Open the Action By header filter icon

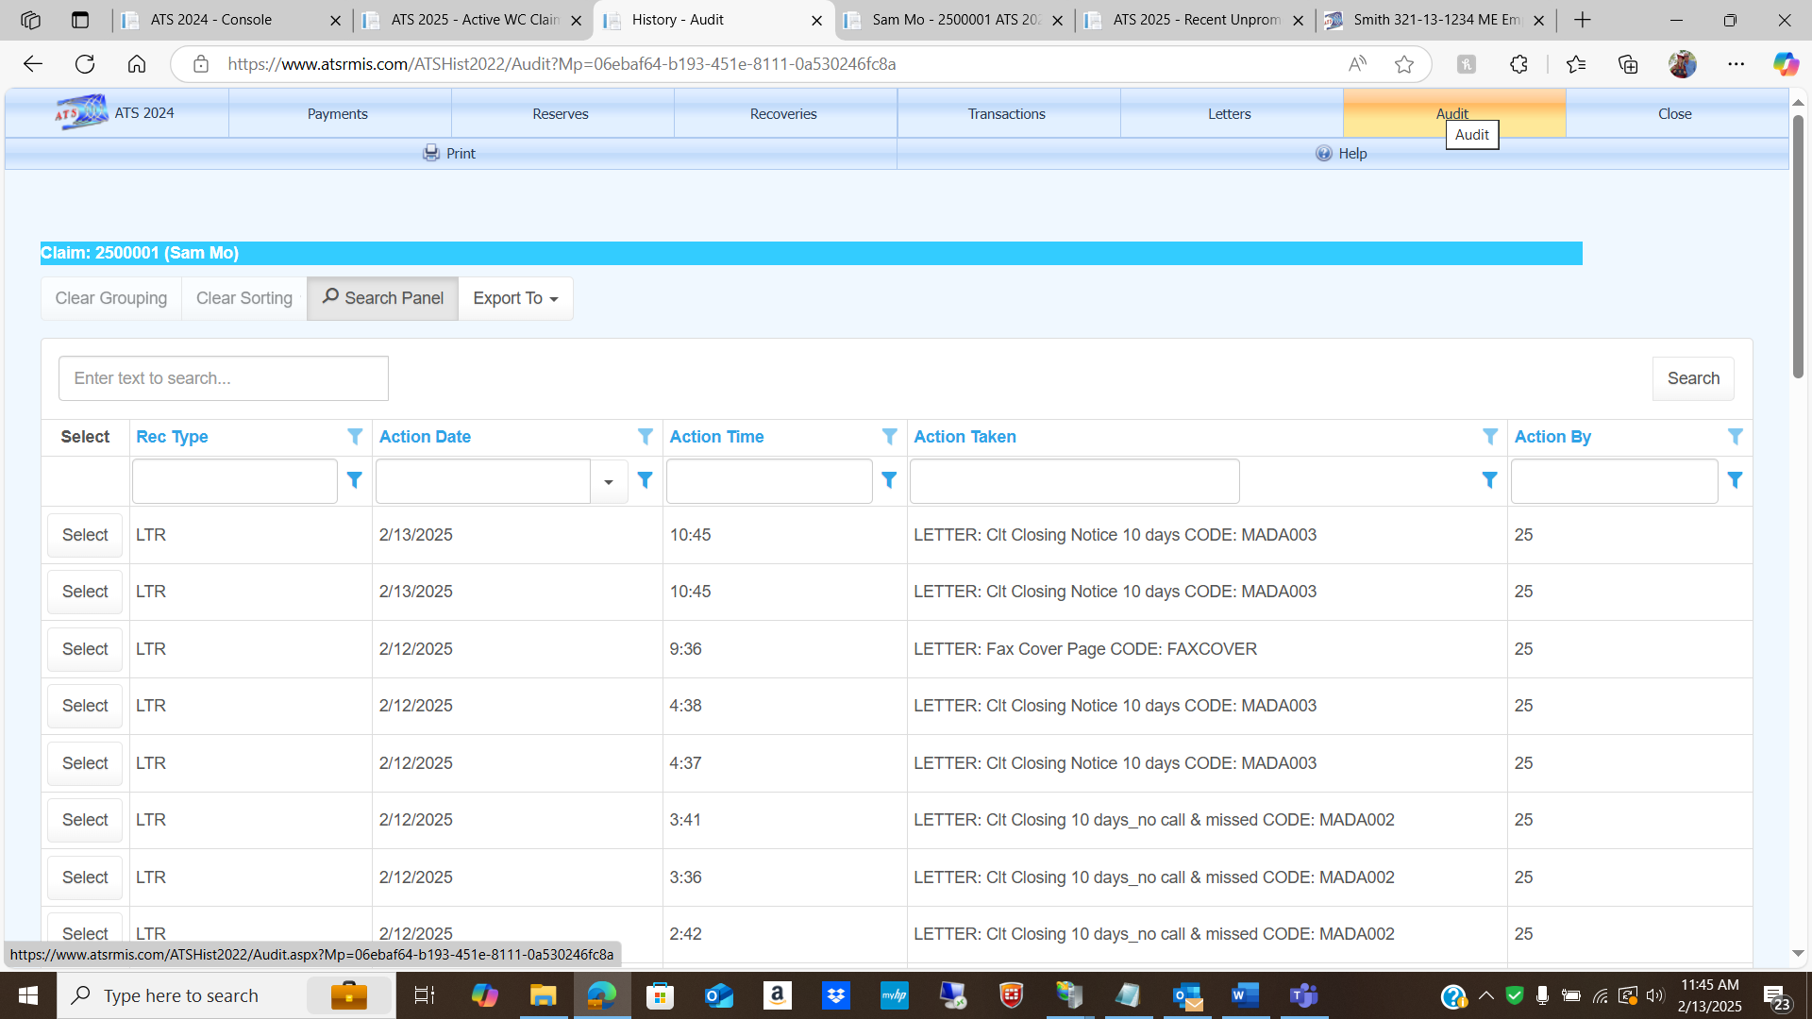[x=1735, y=436]
